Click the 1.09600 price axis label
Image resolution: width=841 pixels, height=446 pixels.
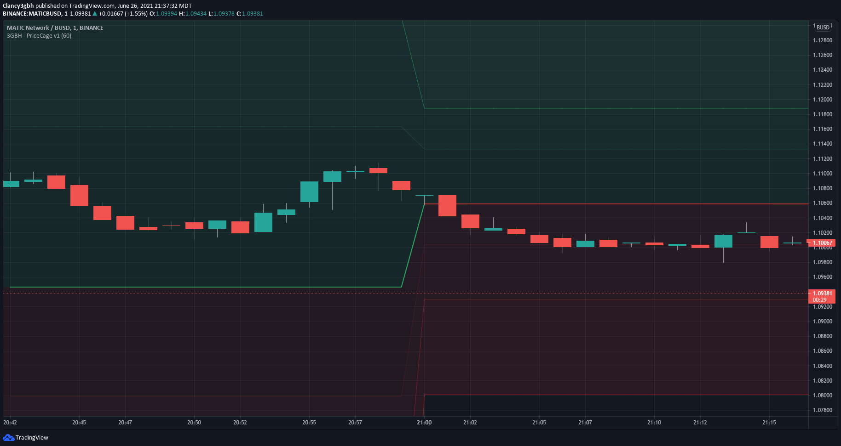(x=823, y=277)
